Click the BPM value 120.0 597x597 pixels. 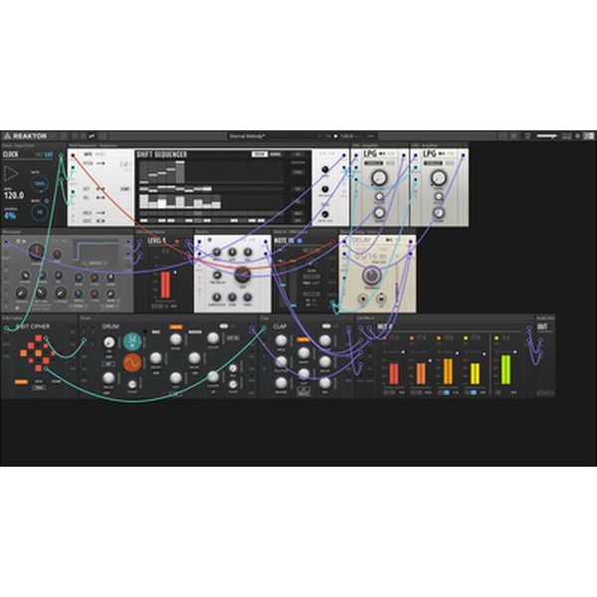[14, 196]
